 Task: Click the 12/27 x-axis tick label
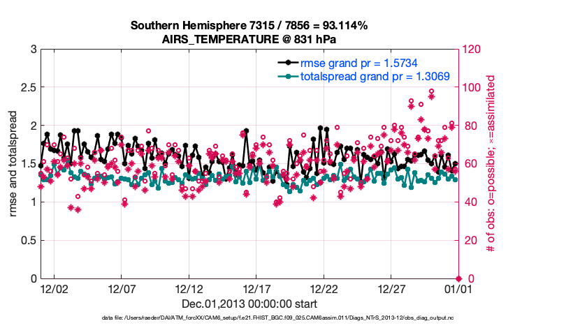(x=391, y=288)
